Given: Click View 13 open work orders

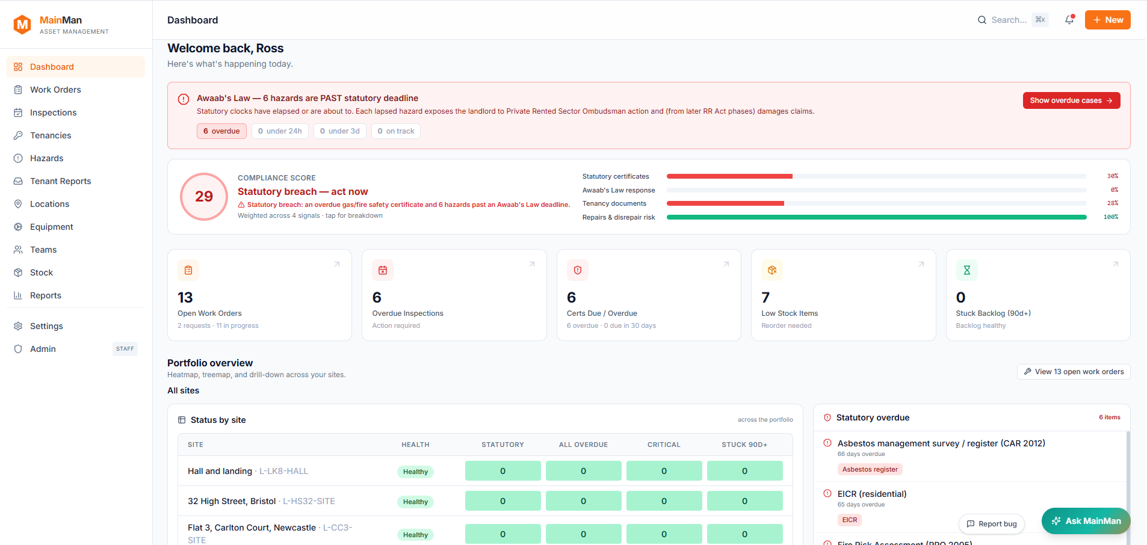Looking at the screenshot, I should coord(1074,372).
